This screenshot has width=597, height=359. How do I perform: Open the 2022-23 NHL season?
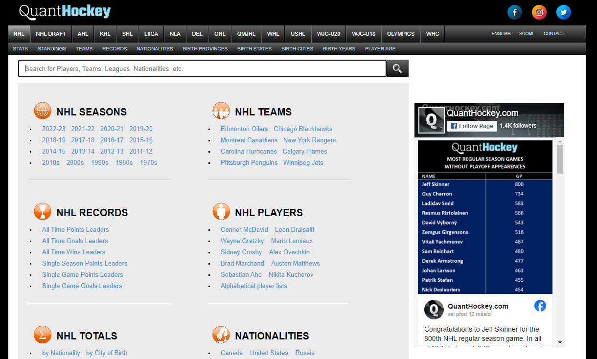click(54, 129)
